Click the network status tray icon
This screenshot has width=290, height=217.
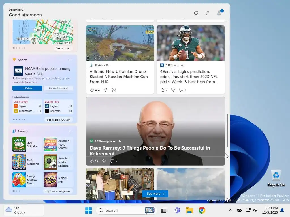248,210
